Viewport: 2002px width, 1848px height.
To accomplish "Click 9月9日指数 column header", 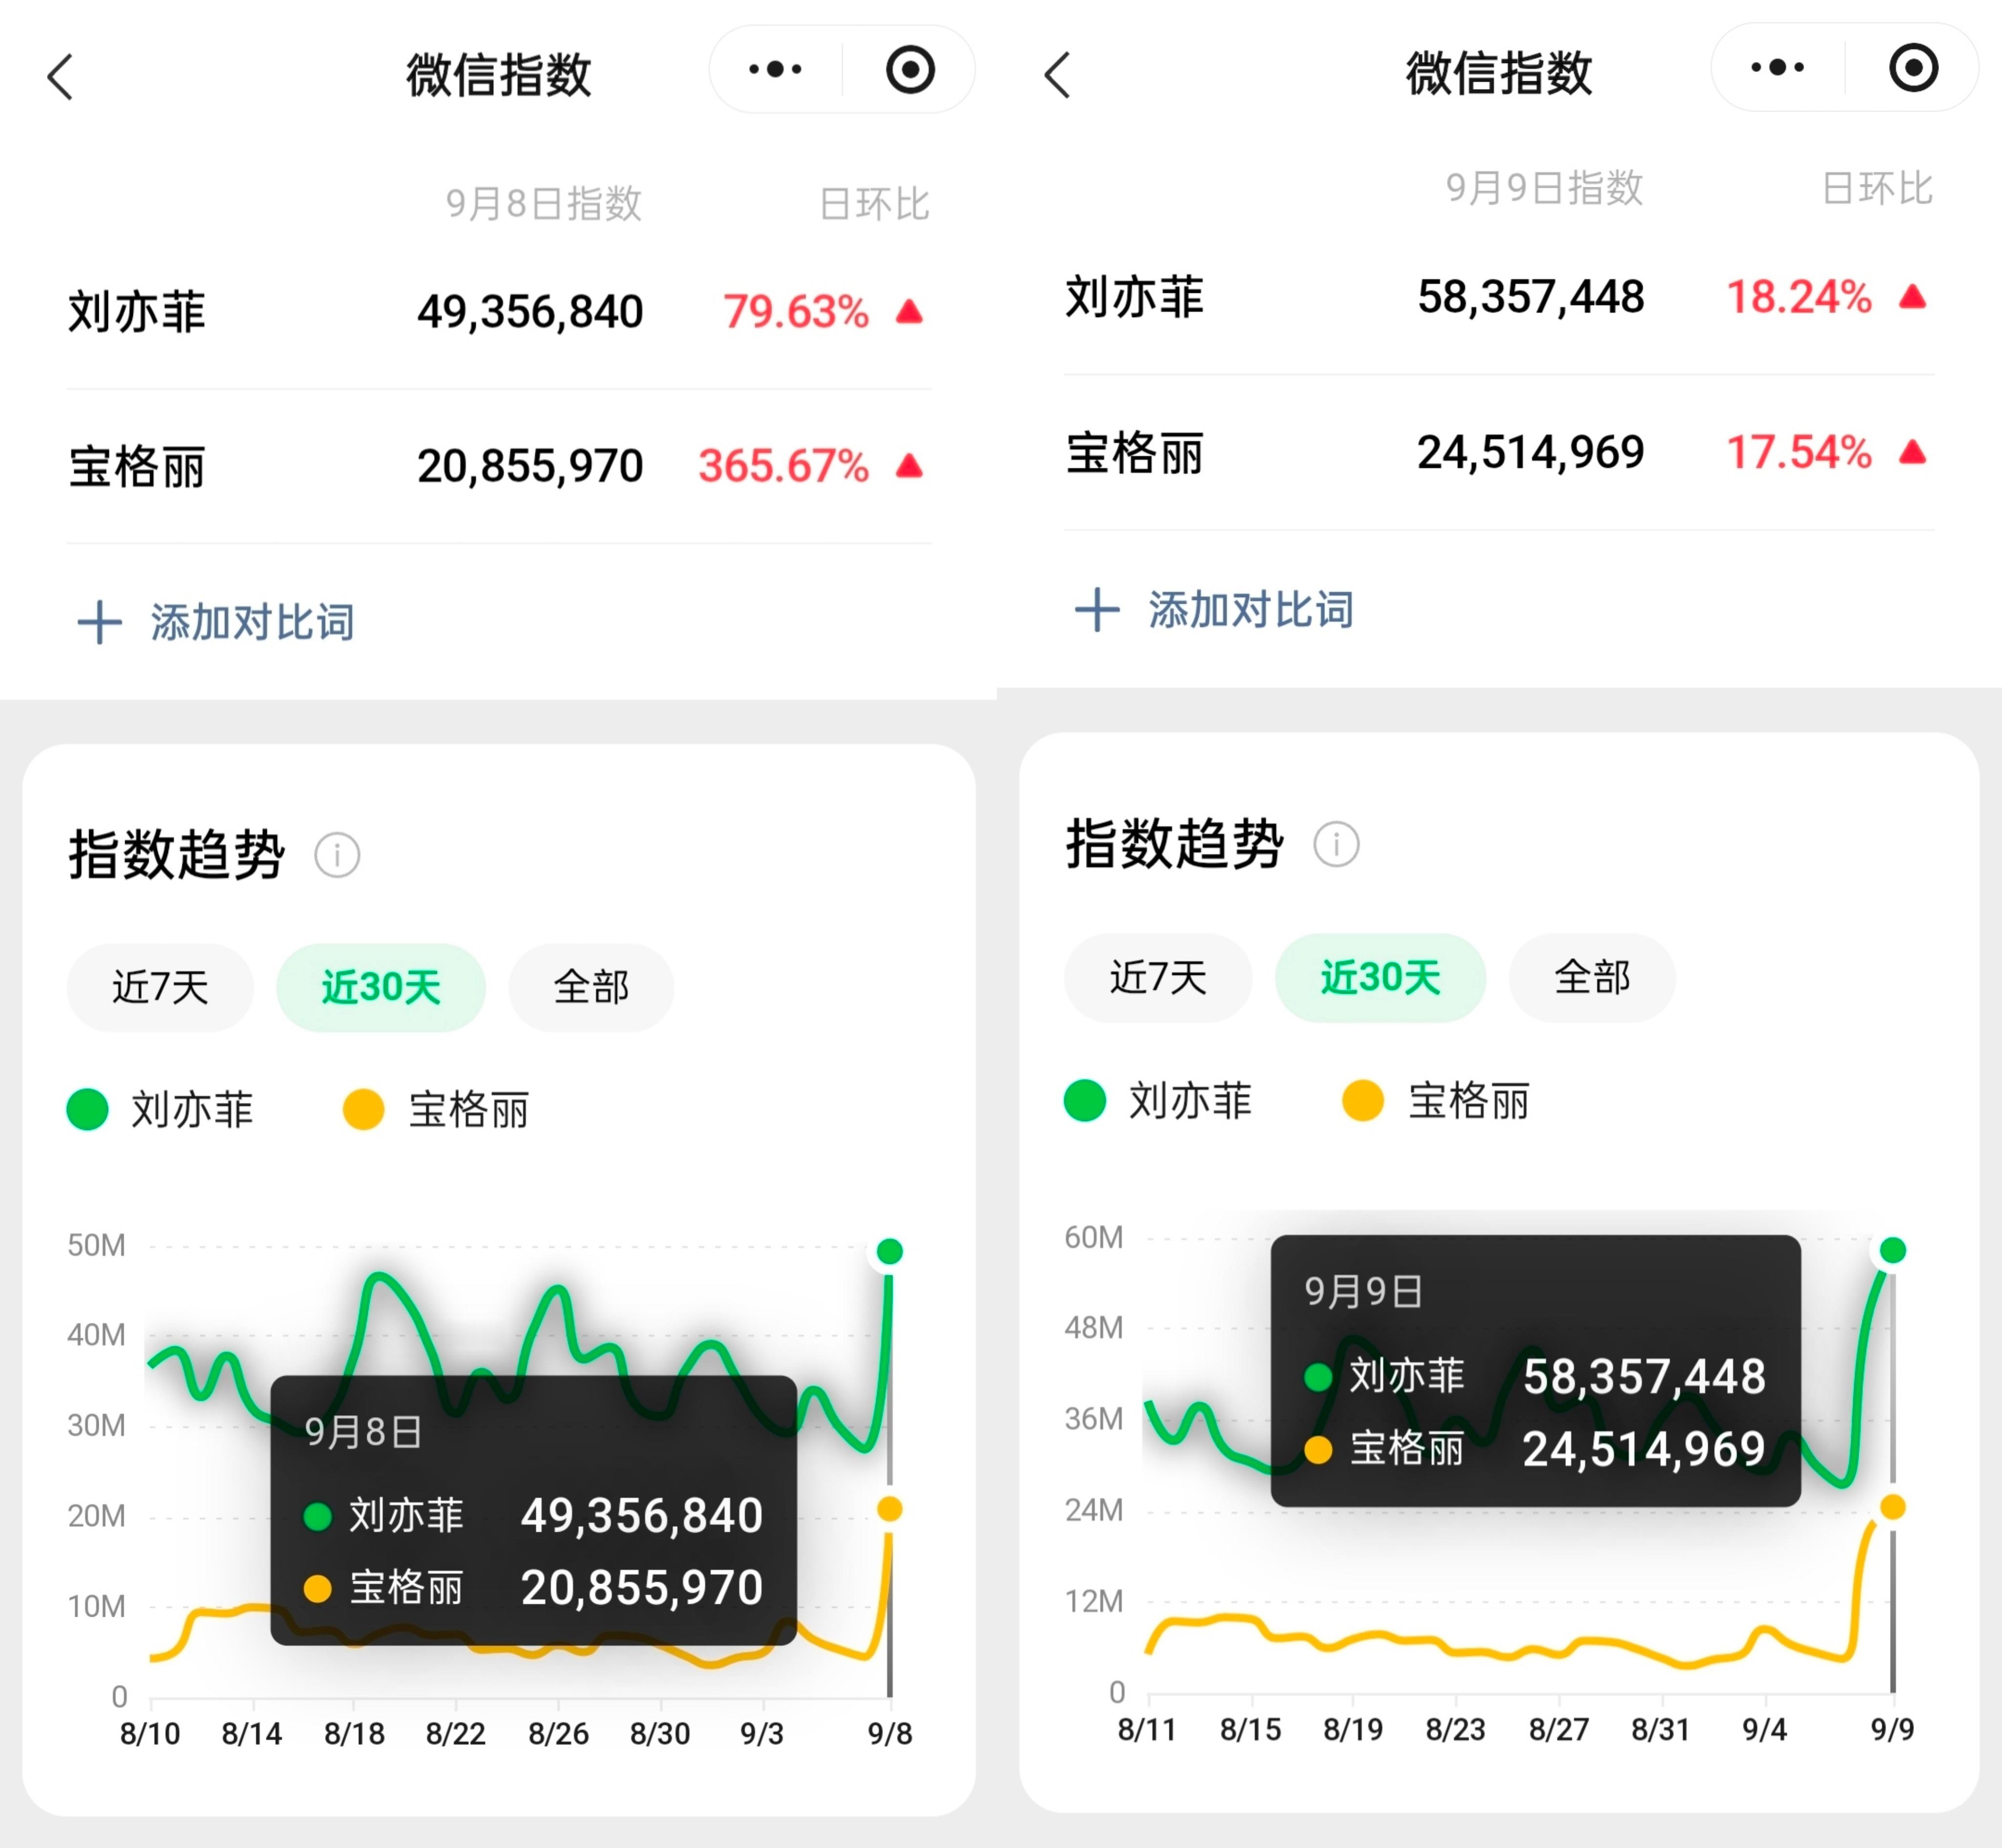I will pos(1545,188).
